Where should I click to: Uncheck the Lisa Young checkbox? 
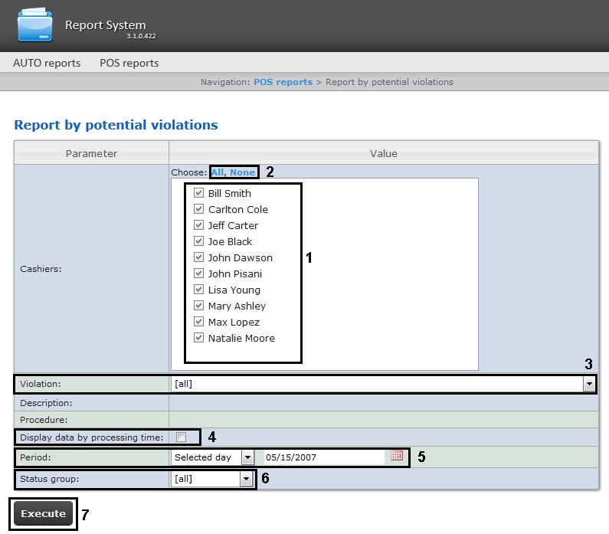pos(198,290)
